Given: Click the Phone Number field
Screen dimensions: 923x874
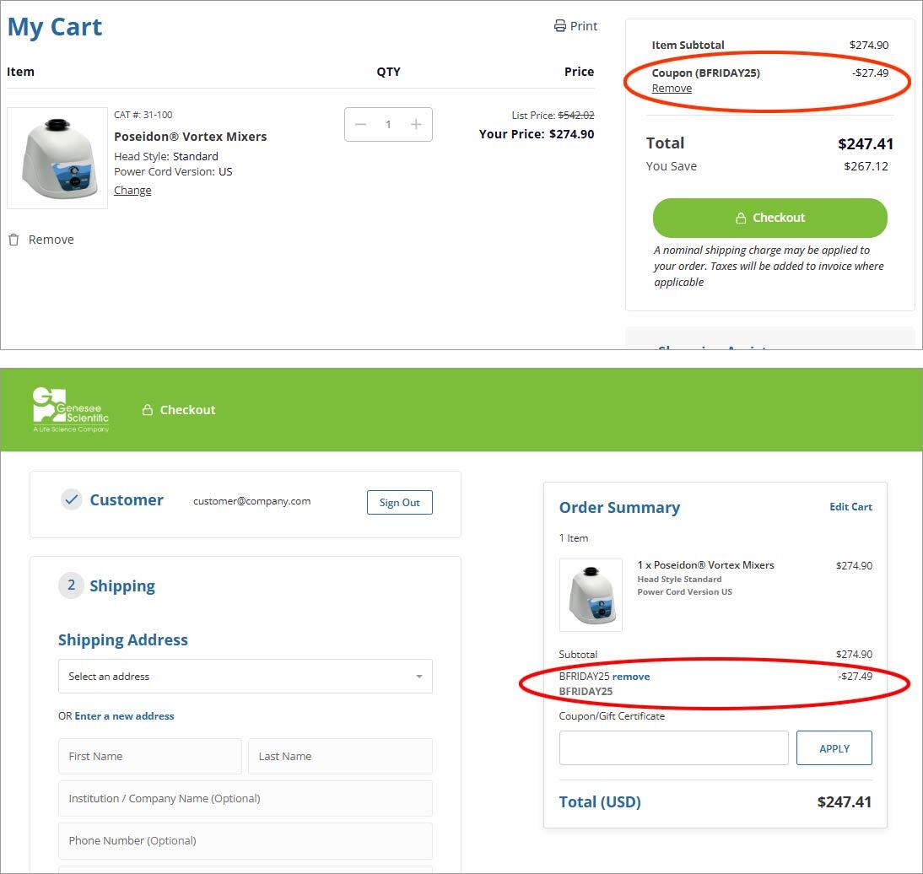Looking at the screenshot, I should click(x=245, y=841).
